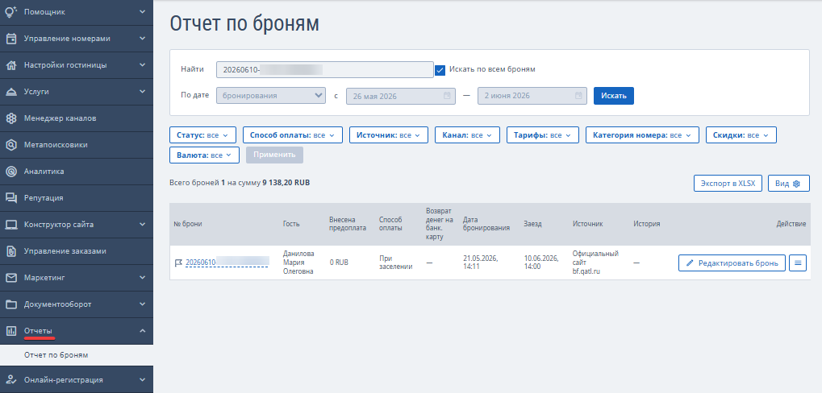Open the Валюта filter dropdown

tap(204, 155)
